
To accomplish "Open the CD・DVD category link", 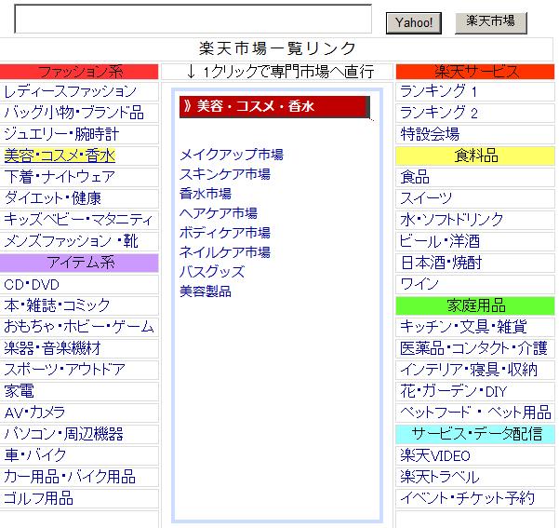I will 32,285.
